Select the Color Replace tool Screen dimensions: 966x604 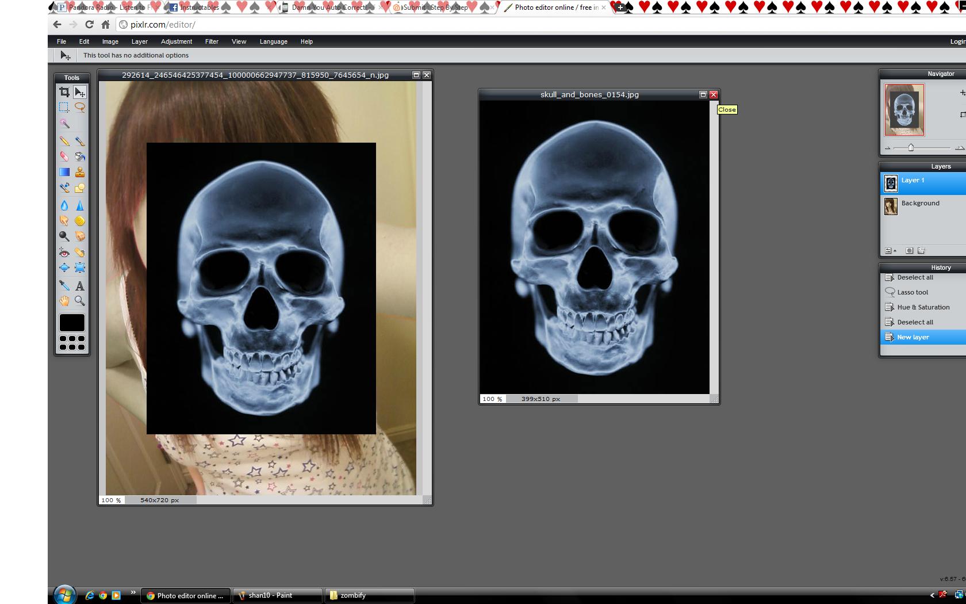click(64, 188)
